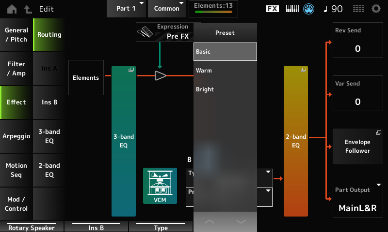Open the FX overview icon
388x232 pixels.
pos(273,9)
